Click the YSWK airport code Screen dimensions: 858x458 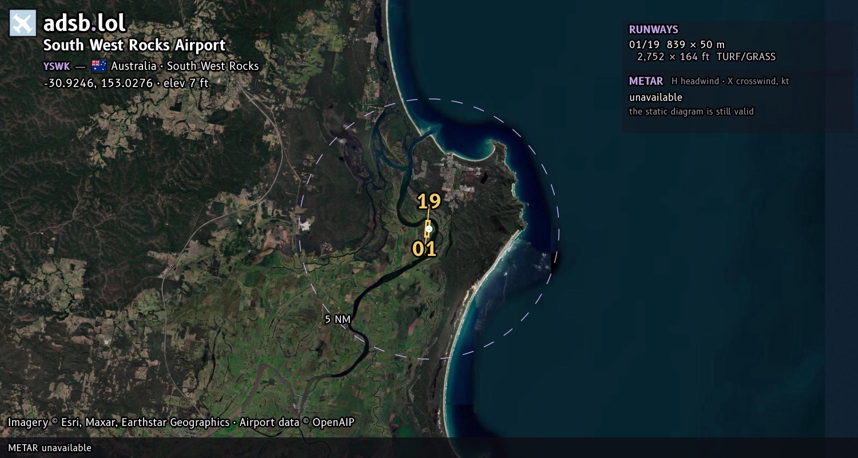point(57,66)
